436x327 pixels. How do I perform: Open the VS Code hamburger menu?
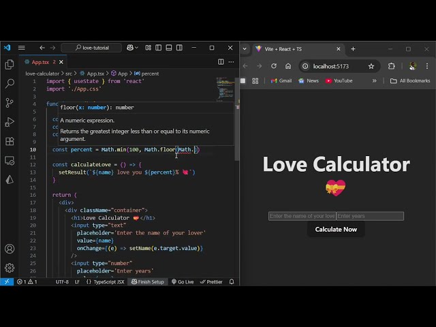click(x=21, y=48)
